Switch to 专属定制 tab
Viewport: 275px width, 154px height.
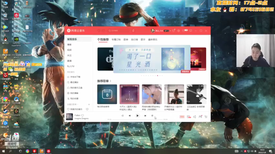pos(116,40)
